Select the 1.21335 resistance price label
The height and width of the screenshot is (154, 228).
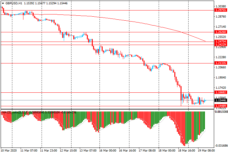coord(221,63)
